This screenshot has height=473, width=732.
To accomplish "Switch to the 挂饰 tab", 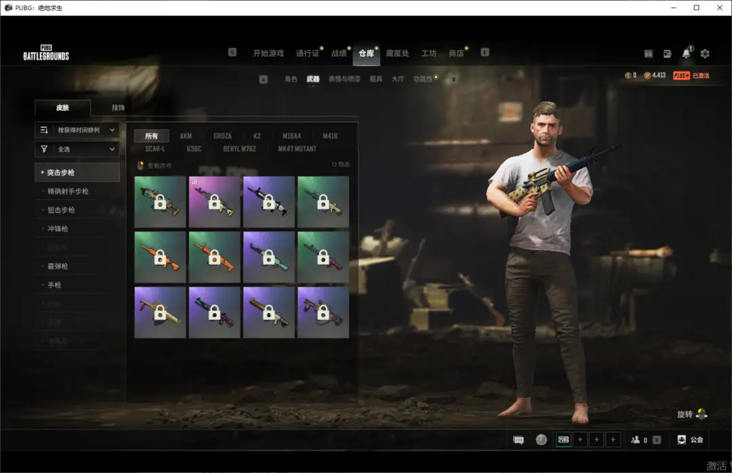I will tap(118, 108).
